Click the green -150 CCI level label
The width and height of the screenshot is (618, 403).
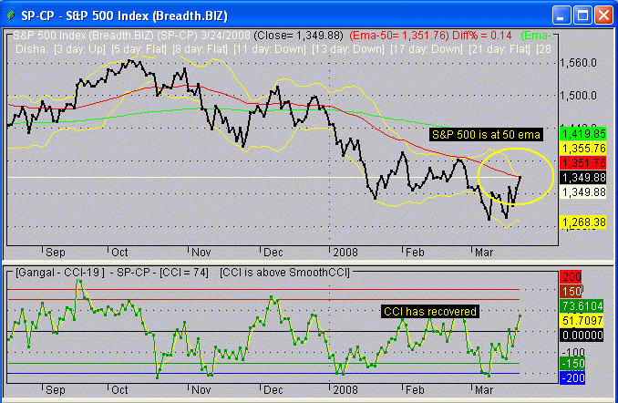coord(572,364)
